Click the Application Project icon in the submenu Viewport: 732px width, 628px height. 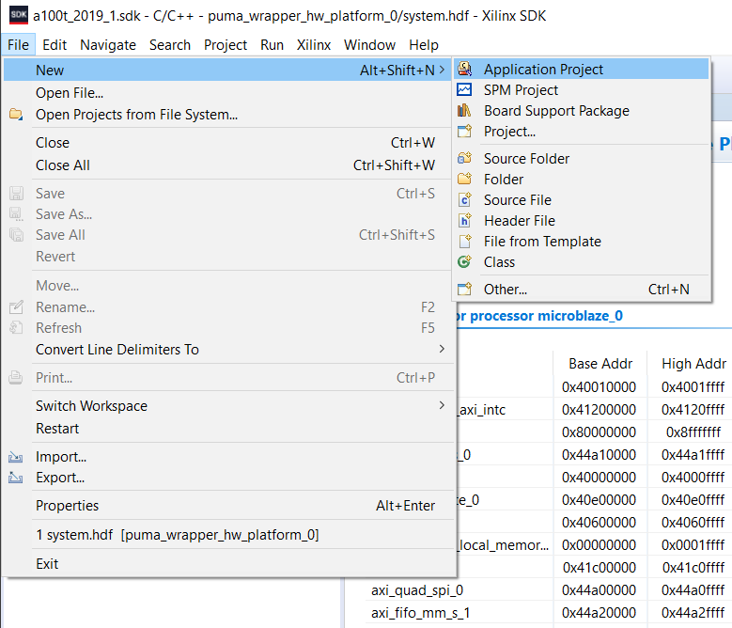(x=464, y=69)
